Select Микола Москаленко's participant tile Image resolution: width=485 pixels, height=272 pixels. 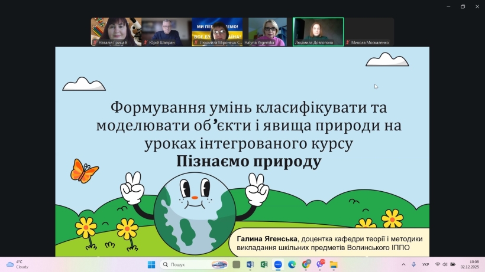pyautogui.click(x=369, y=32)
